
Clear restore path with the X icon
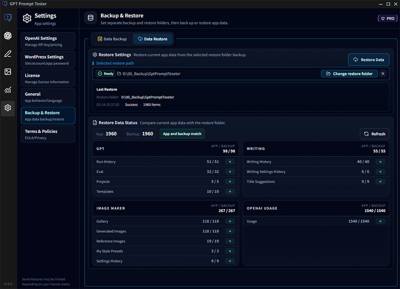point(383,74)
